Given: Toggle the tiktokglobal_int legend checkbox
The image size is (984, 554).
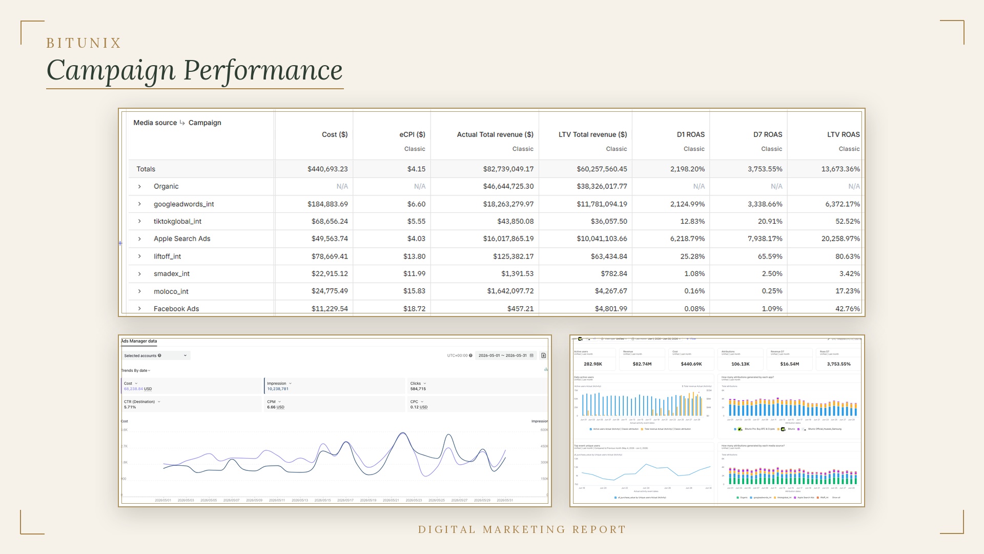Looking at the screenshot, I should [x=775, y=498].
